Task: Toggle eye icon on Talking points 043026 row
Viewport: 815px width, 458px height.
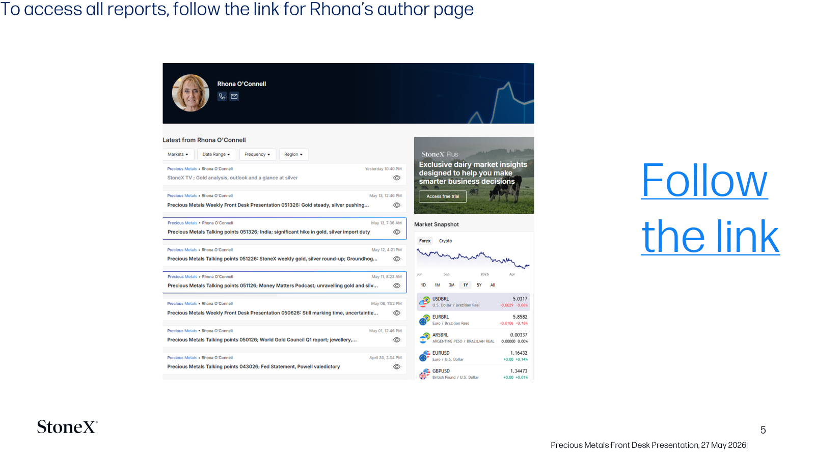Action: pyautogui.click(x=397, y=367)
